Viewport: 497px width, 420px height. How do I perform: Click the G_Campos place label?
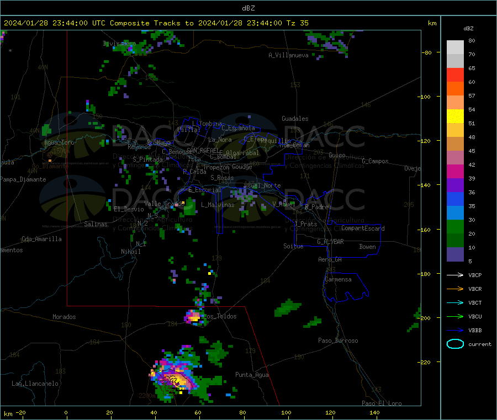(375, 161)
